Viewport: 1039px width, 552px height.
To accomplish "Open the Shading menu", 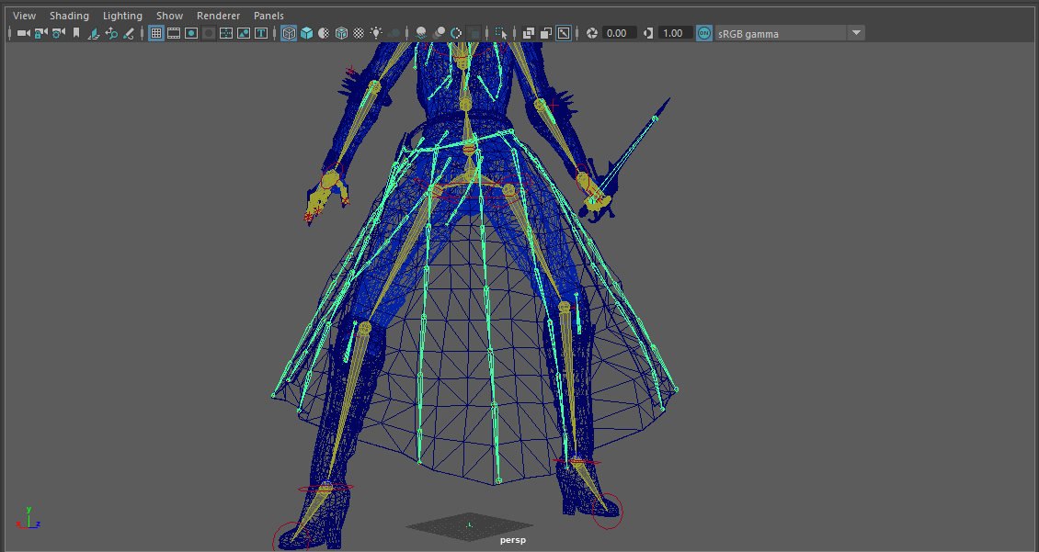I will (x=69, y=15).
